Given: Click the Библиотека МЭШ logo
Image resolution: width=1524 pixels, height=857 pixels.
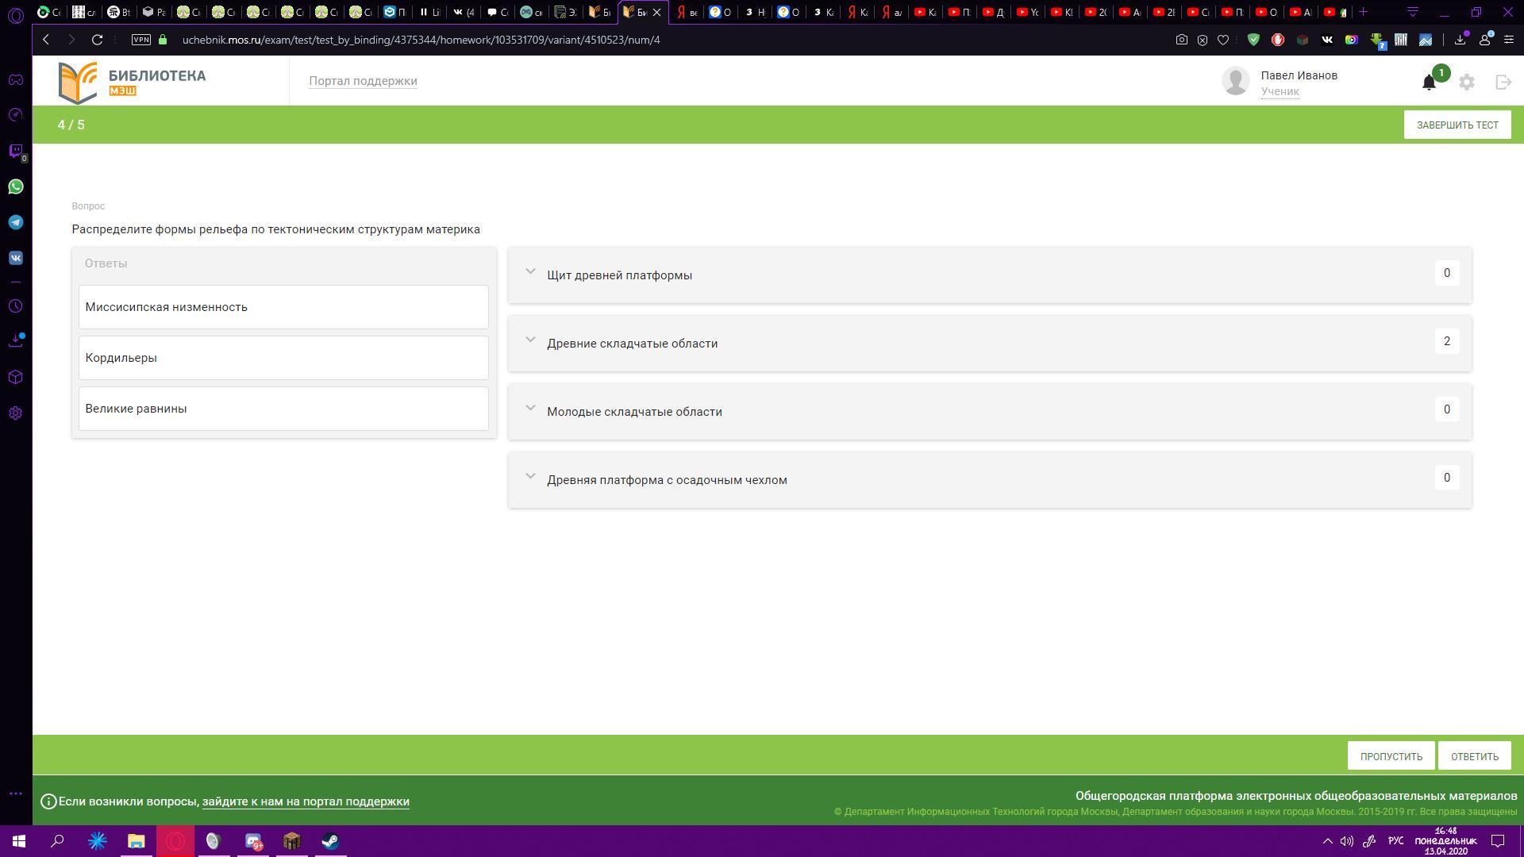Looking at the screenshot, I should (132, 82).
